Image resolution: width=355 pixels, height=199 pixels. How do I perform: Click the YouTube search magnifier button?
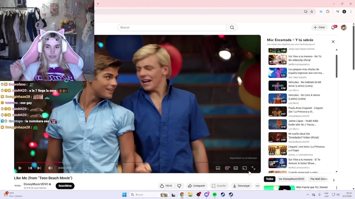pos(232,27)
